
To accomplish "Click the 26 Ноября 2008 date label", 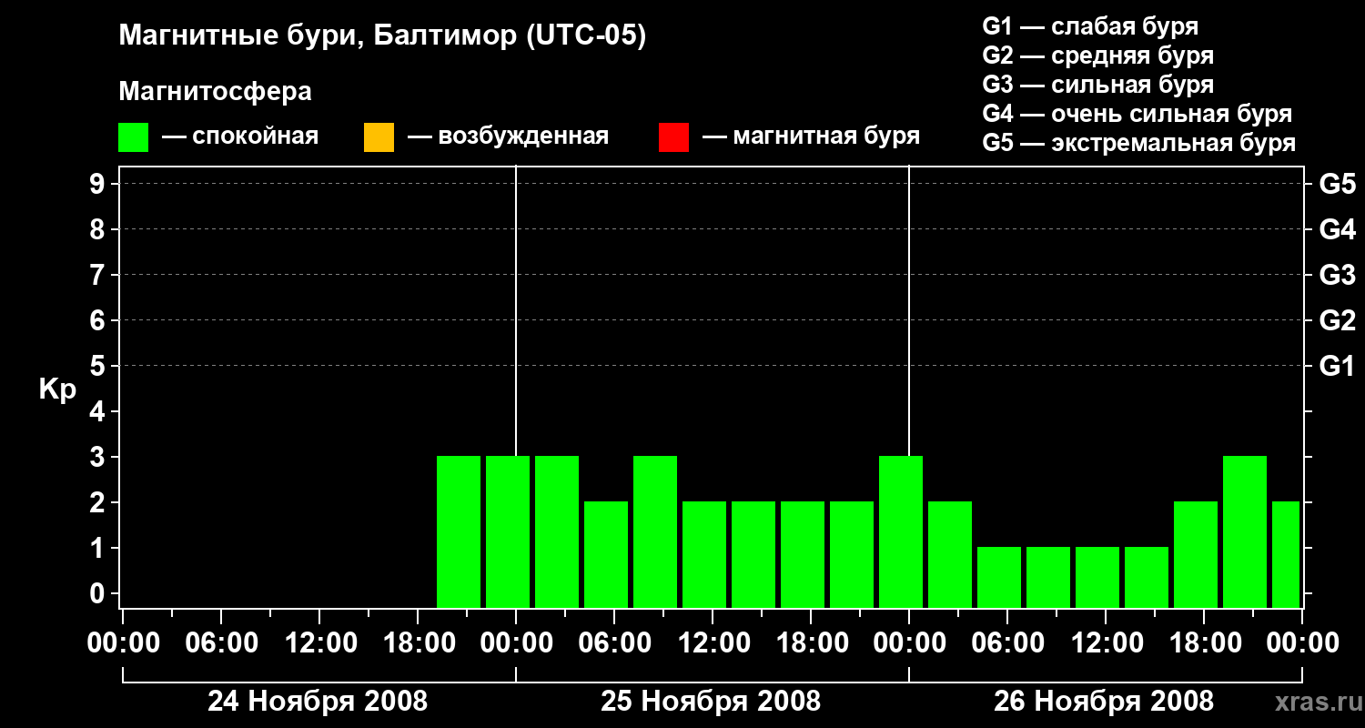I will 1104,702.
